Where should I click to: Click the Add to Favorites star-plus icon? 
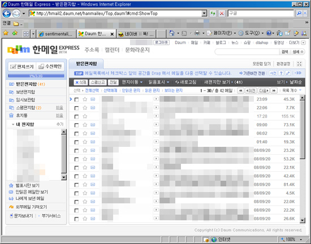15,33
